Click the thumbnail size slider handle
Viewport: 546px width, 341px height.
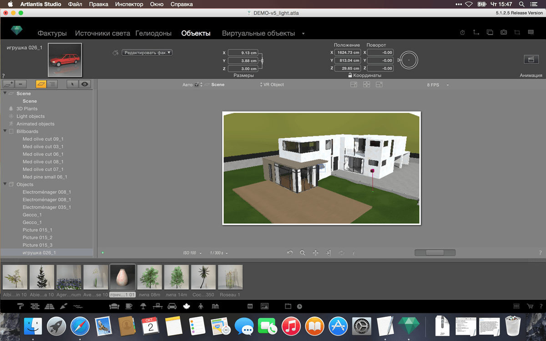(x=435, y=253)
